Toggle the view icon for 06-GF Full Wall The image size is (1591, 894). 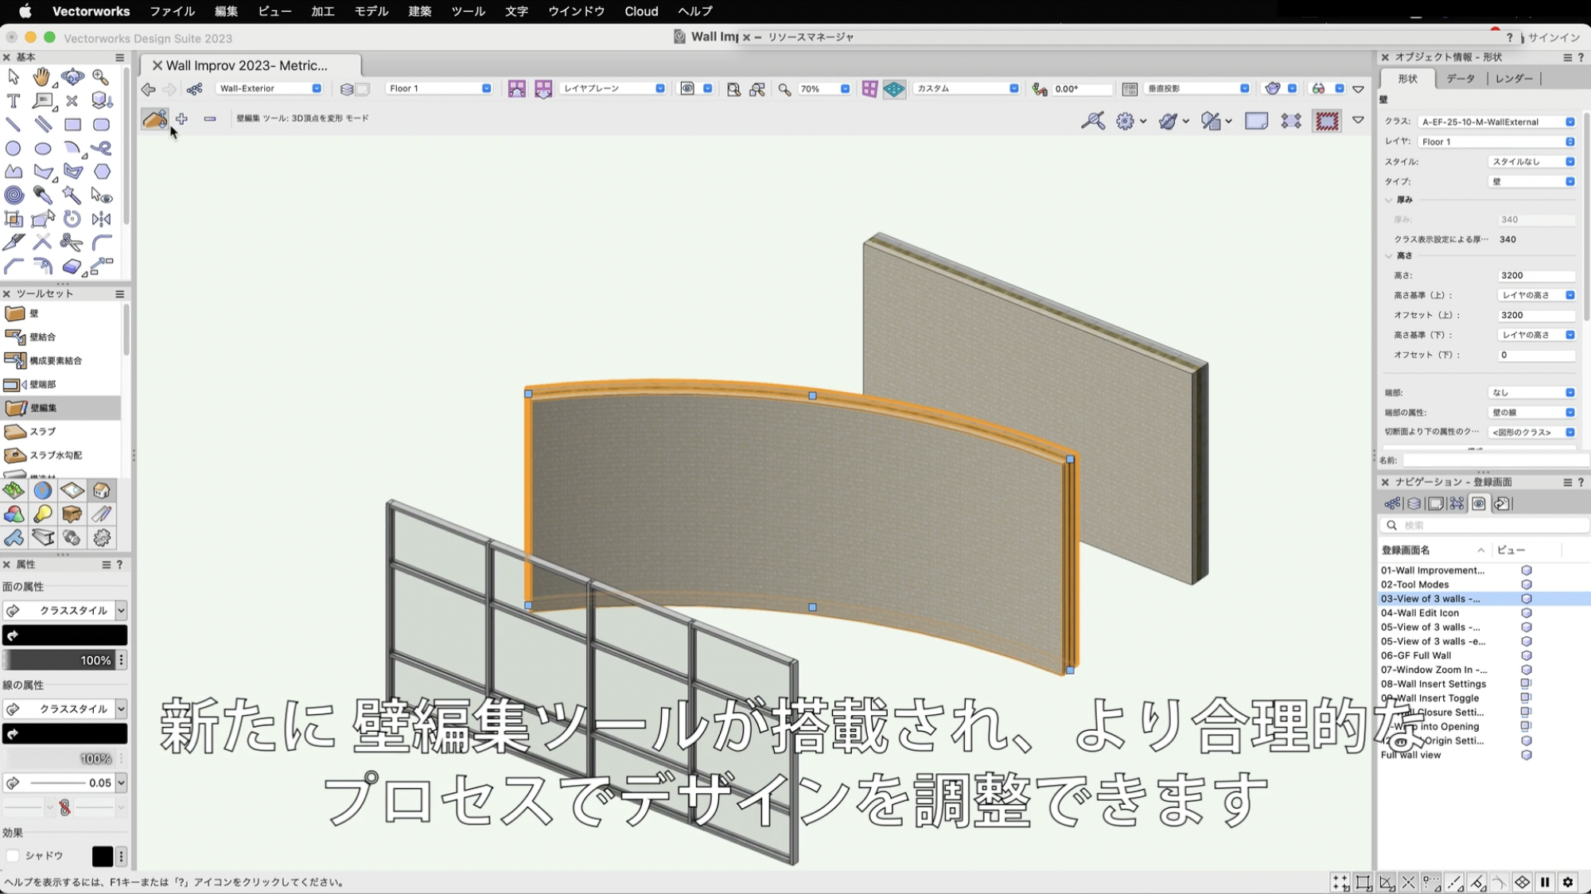pyautogui.click(x=1527, y=656)
